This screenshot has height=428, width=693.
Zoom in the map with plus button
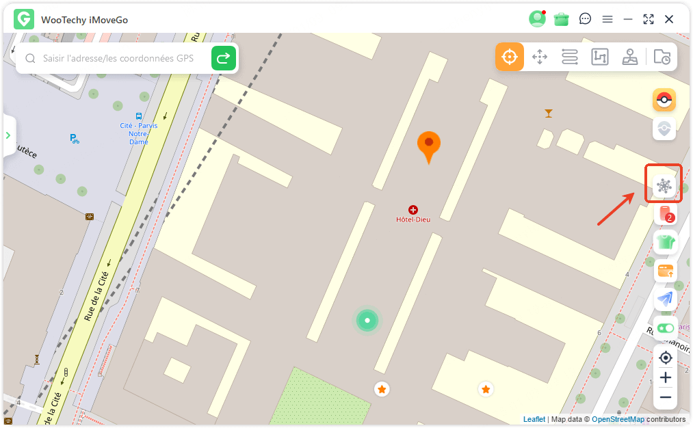tap(665, 377)
